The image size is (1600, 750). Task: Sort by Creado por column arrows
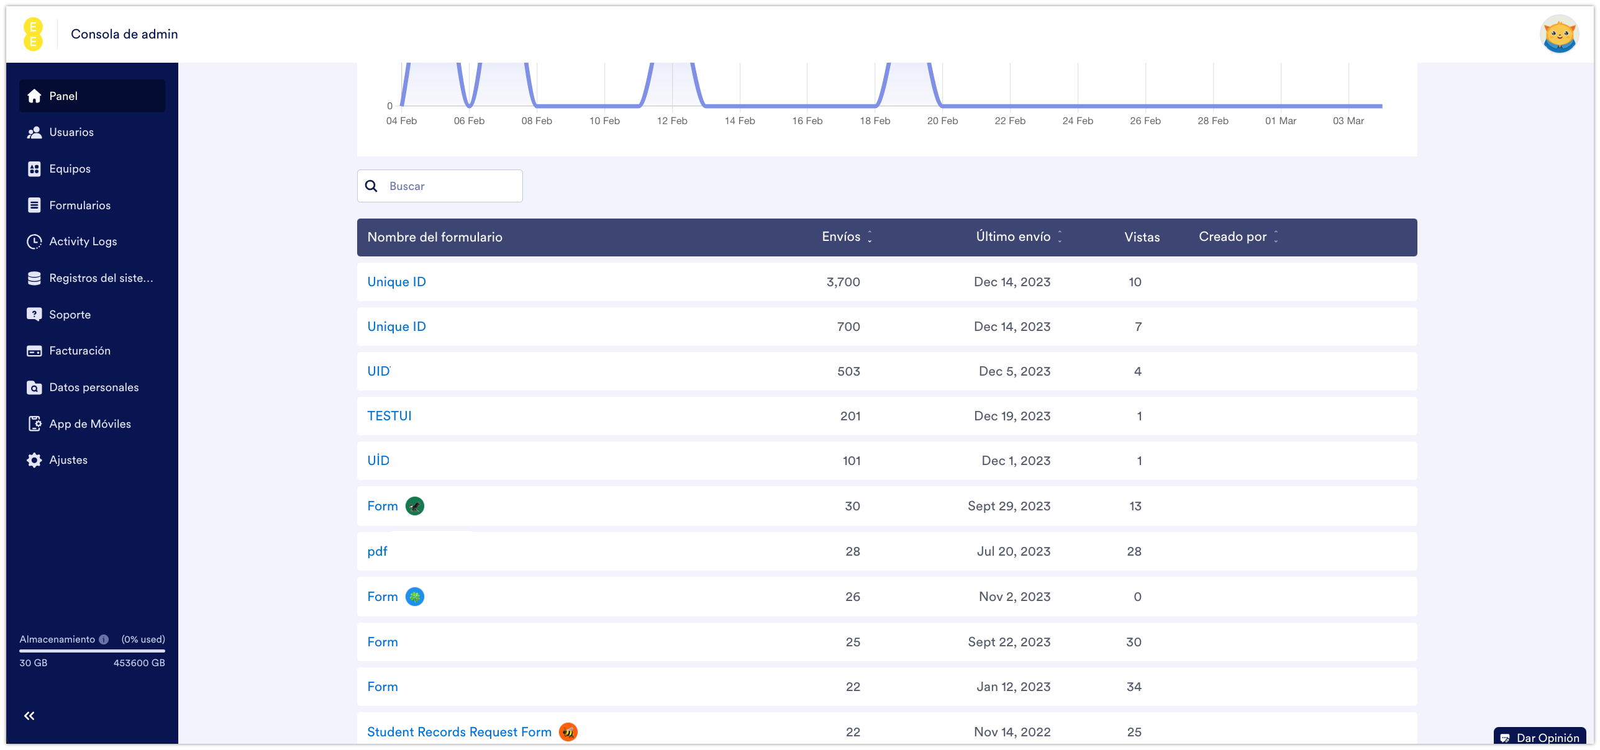pos(1276,237)
